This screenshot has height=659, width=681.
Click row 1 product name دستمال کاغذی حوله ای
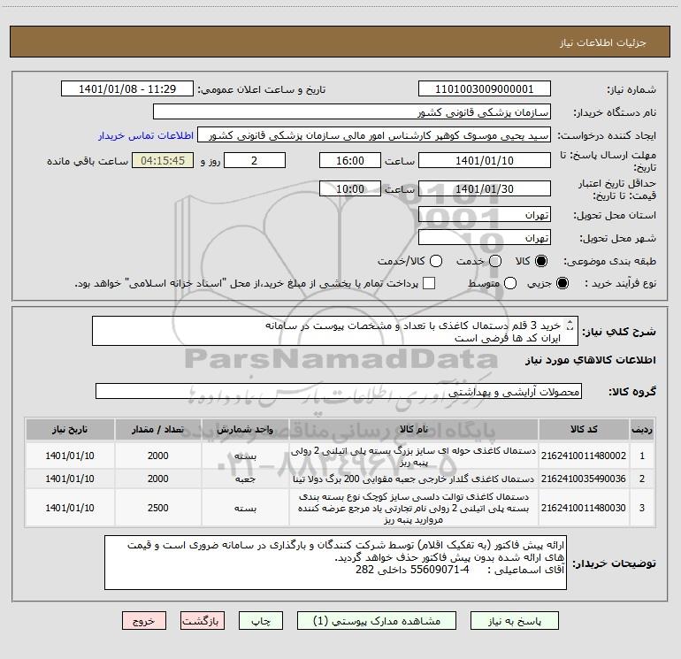tap(414, 456)
